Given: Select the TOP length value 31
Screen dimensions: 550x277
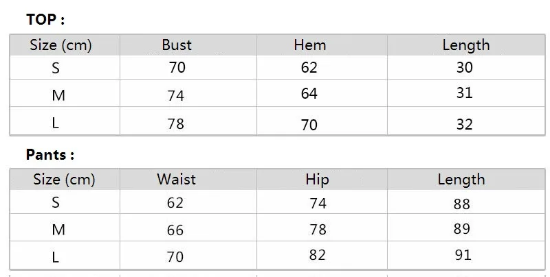Looking at the screenshot, I should pyautogui.click(x=465, y=93).
